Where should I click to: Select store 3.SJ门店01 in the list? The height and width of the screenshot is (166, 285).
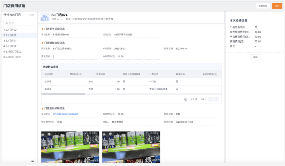19,41
